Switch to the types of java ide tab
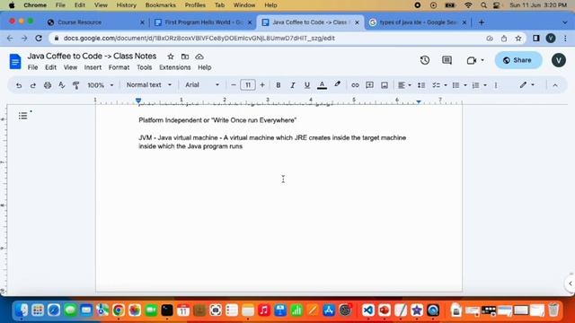Viewport: 575px width, 323px height. click(x=419, y=22)
